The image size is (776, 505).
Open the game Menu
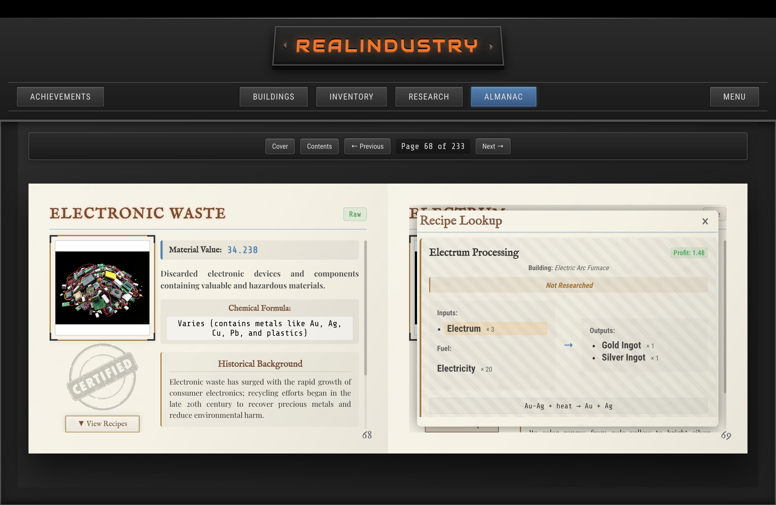coord(734,97)
